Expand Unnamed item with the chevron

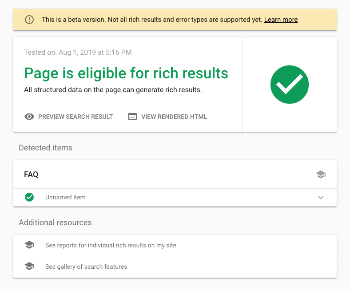tap(321, 198)
